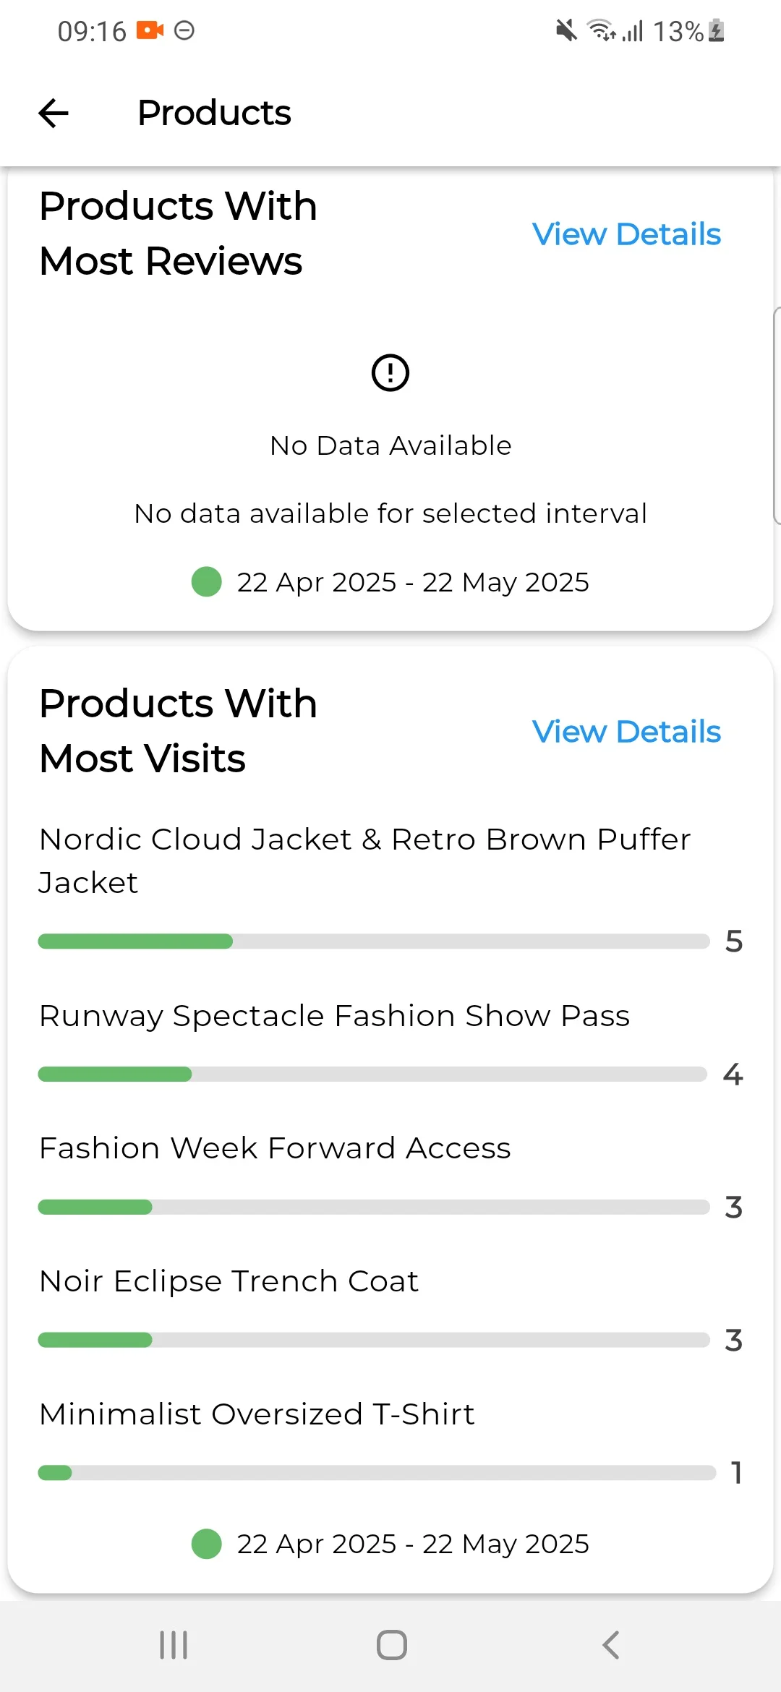The height and width of the screenshot is (1692, 781).
Task: Open View Details for Most Reviews
Action: coord(626,234)
